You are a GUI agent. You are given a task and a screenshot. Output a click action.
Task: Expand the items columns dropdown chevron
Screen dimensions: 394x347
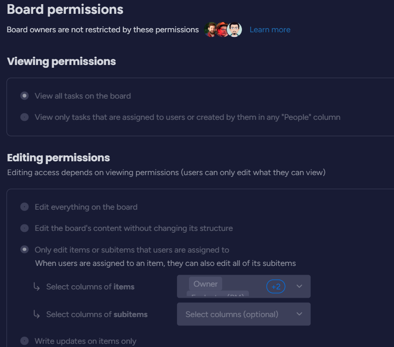(x=300, y=287)
